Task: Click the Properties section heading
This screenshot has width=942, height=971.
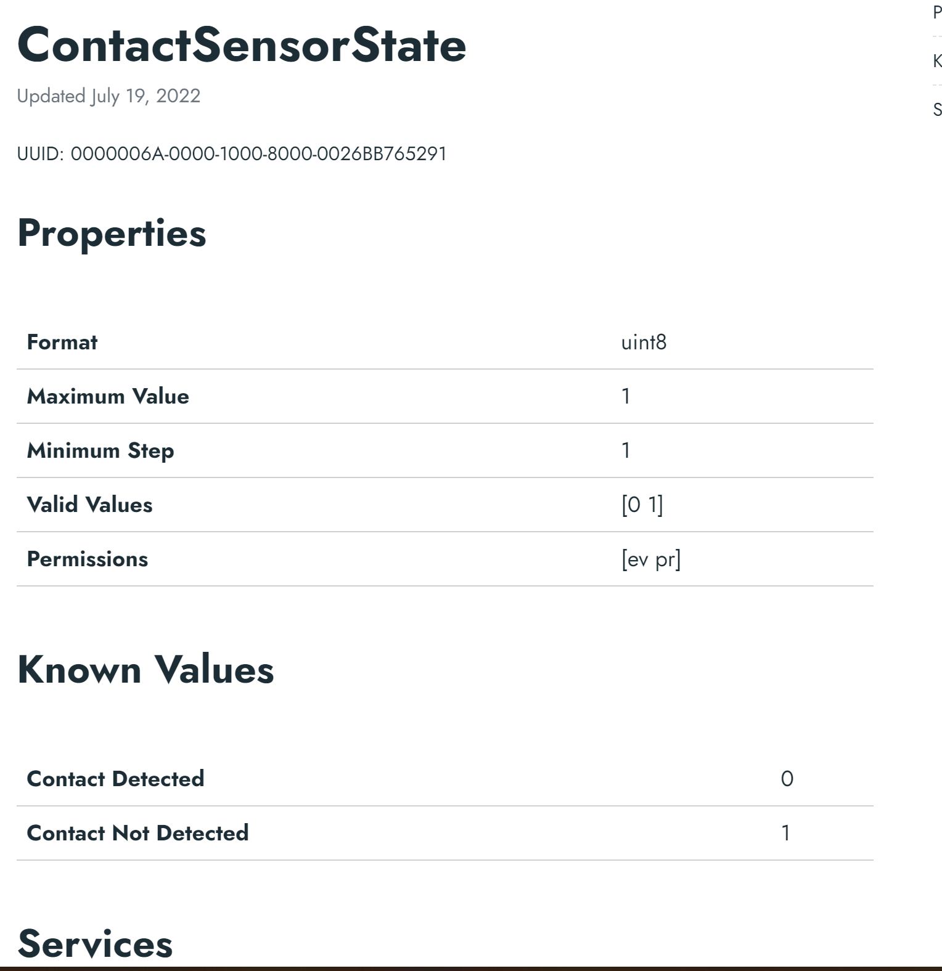Action: point(112,234)
